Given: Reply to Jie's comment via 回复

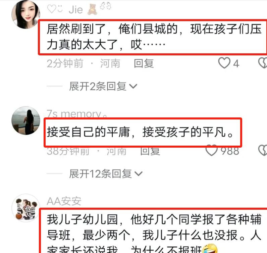Looking at the screenshot, I should point(144,63).
